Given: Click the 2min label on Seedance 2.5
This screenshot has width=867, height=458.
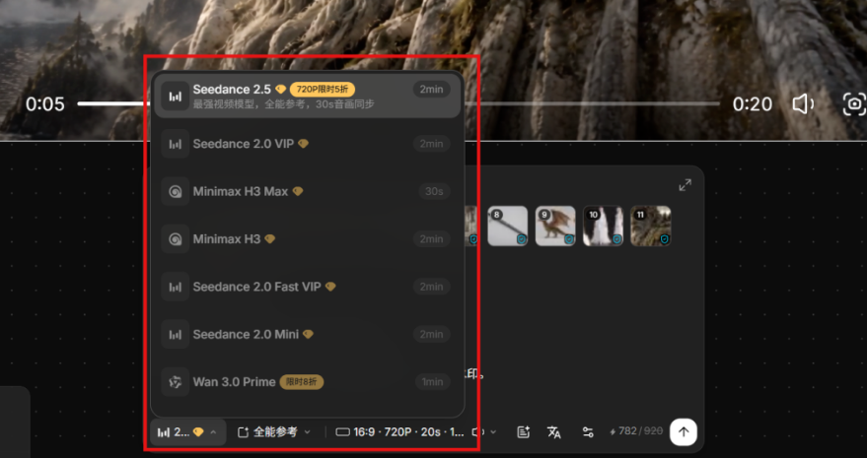Looking at the screenshot, I should coord(431,90).
